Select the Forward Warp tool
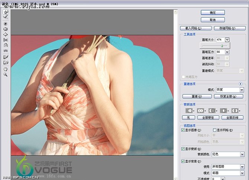This screenshot has width=249, height=180. click(6, 12)
